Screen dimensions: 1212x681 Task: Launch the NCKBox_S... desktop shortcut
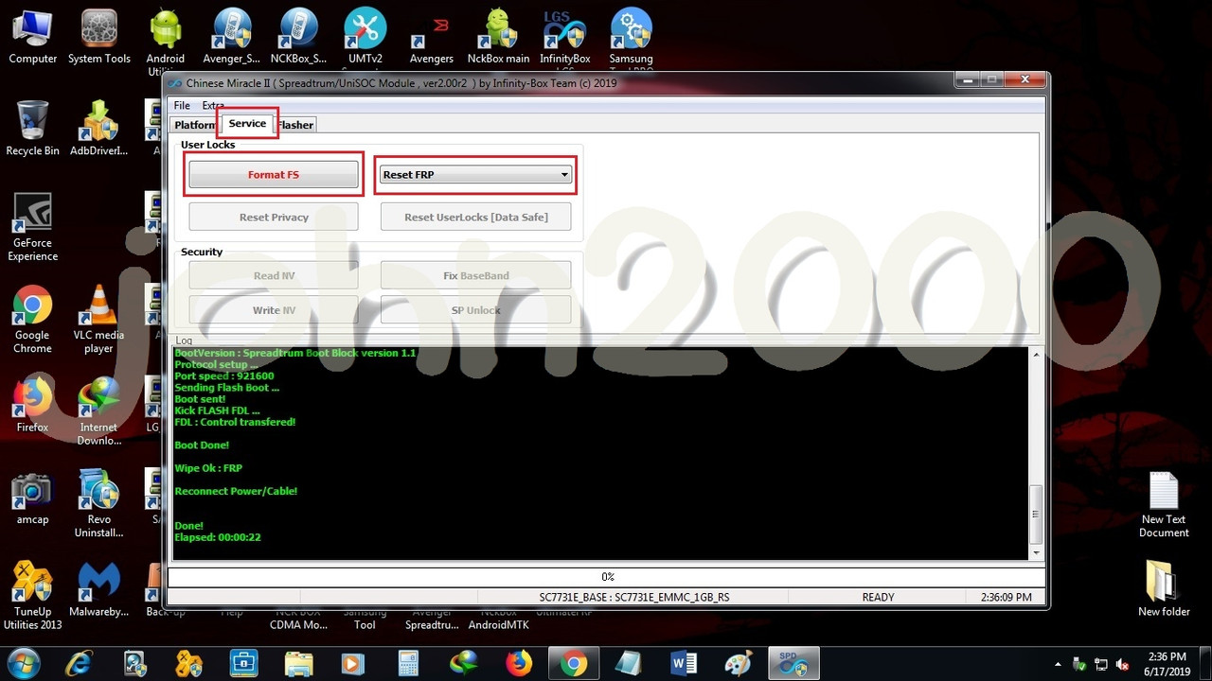(x=298, y=36)
